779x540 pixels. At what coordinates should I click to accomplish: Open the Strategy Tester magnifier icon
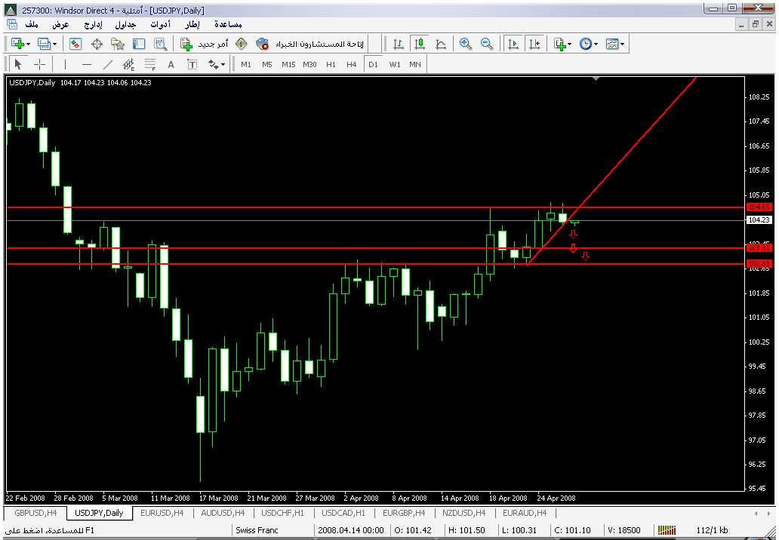click(x=160, y=44)
